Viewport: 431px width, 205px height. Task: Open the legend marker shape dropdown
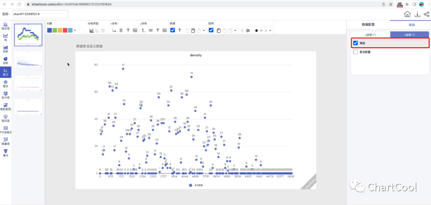point(271,30)
